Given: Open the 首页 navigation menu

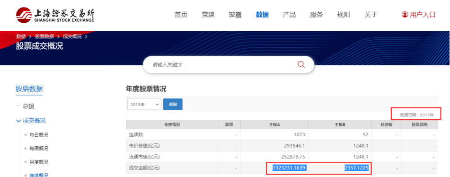Looking at the screenshot, I should click(x=181, y=15).
